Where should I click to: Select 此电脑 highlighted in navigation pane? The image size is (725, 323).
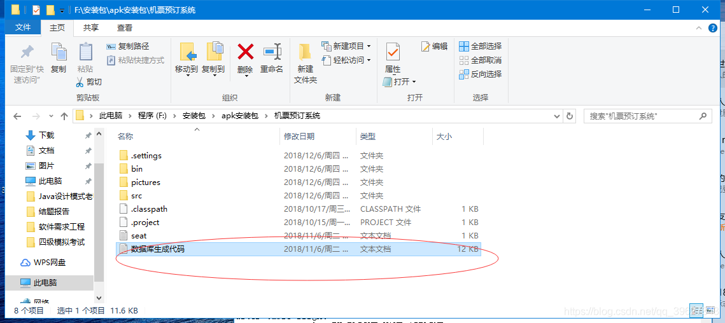click(49, 283)
